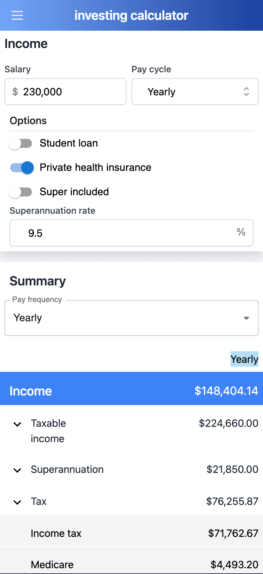The width and height of the screenshot is (263, 574).
Task: Click the Pay cycle up-down arrows icon
Action: point(246,92)
